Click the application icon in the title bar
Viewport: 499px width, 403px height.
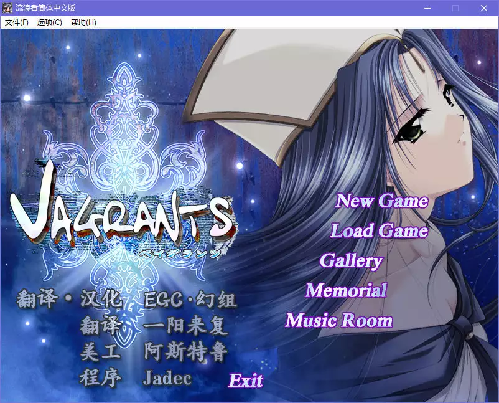7,7
